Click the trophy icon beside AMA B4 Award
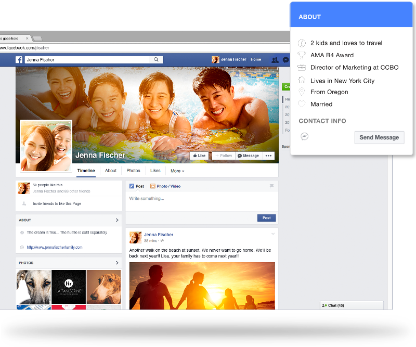 coord(302,55)
